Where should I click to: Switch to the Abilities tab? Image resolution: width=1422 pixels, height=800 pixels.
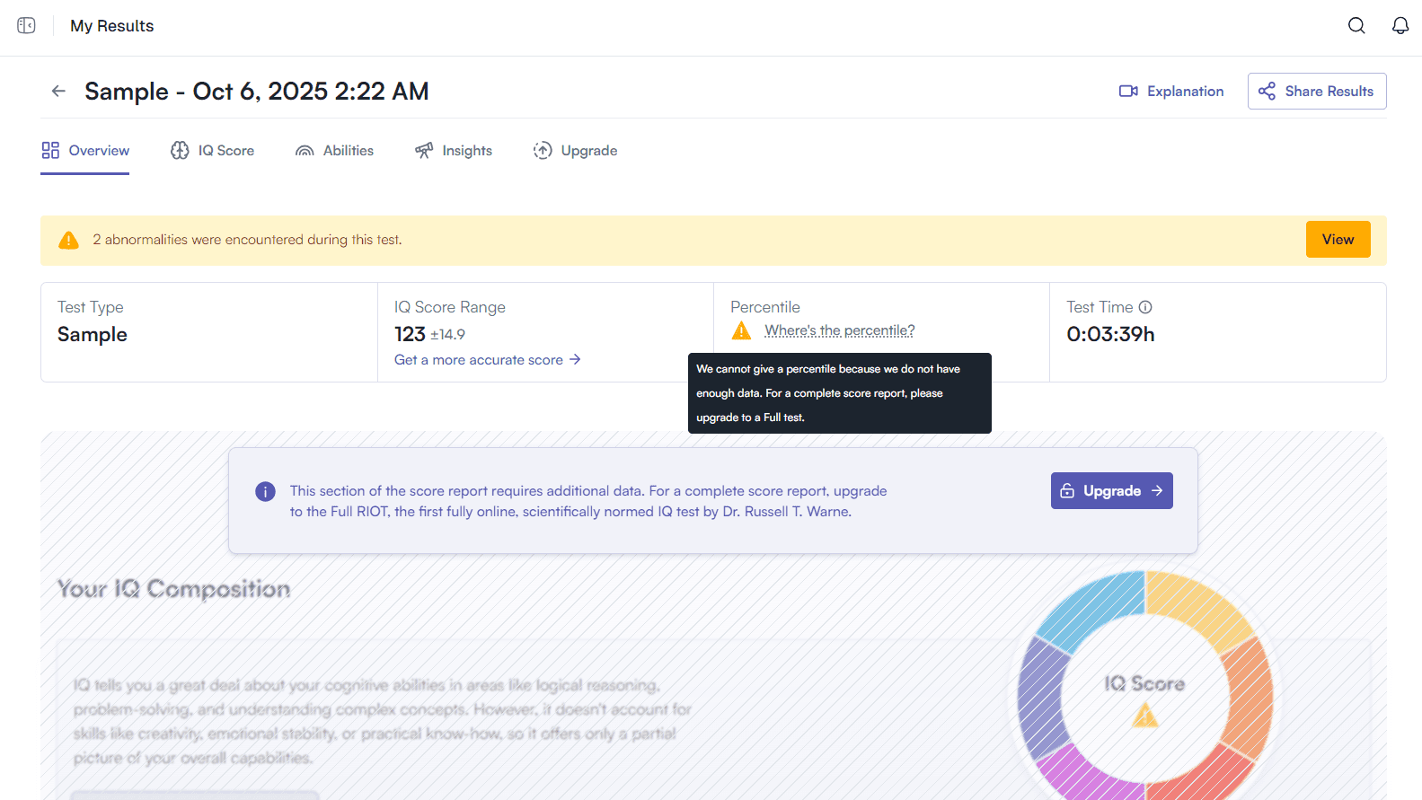coord(334,151)
